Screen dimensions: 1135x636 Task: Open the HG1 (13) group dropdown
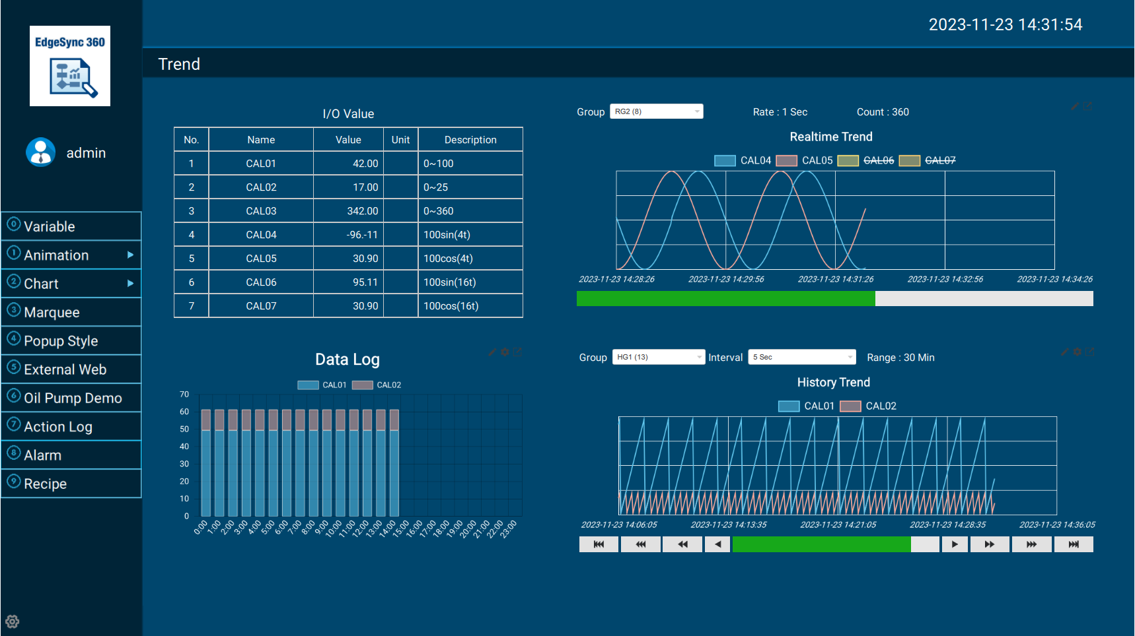tap(659, 357)
